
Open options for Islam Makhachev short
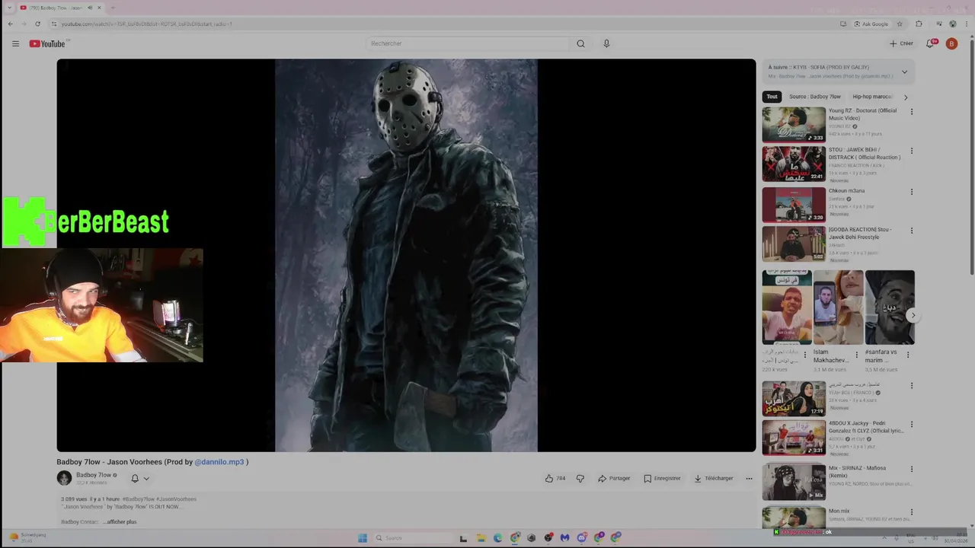856,355
